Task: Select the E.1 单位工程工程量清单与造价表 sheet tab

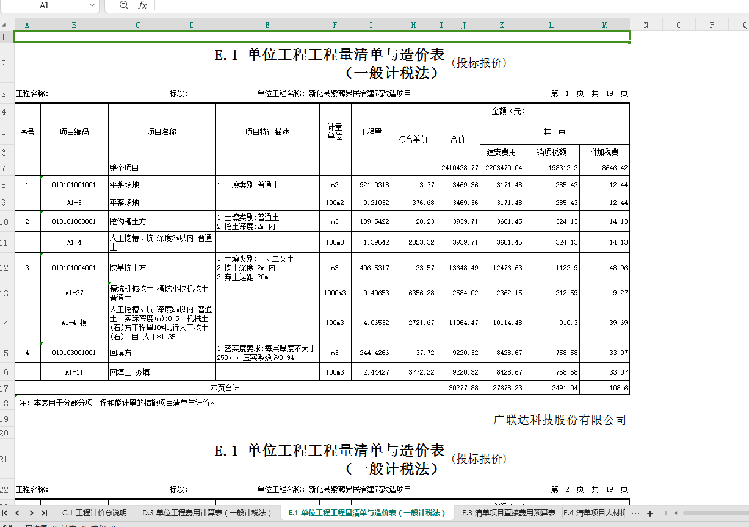Action: 367,513
